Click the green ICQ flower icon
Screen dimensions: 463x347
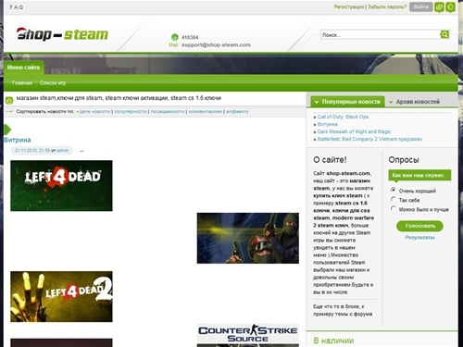pyautogui.click(x=175, y=37)
